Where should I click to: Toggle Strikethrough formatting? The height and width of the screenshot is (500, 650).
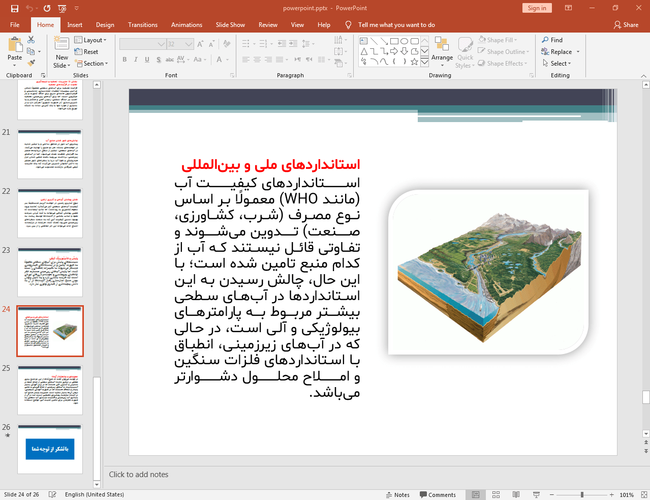click(170, 60)
